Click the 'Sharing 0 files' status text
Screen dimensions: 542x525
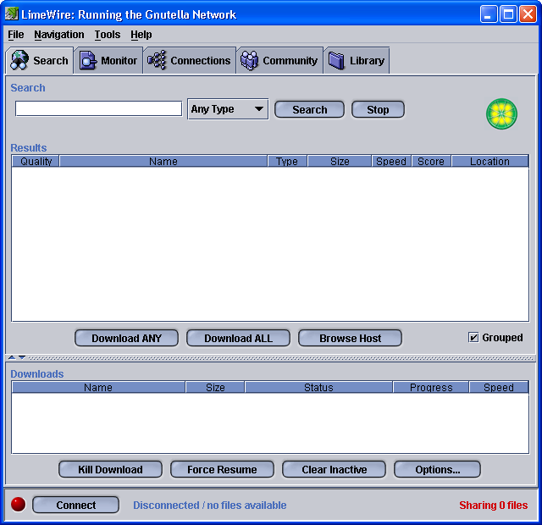coord(493,505)
